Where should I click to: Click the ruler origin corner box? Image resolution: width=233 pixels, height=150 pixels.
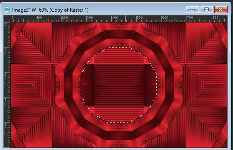tap(7, 19)
